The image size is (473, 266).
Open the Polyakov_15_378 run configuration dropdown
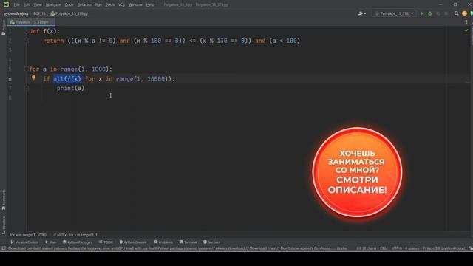click(394, 13)
